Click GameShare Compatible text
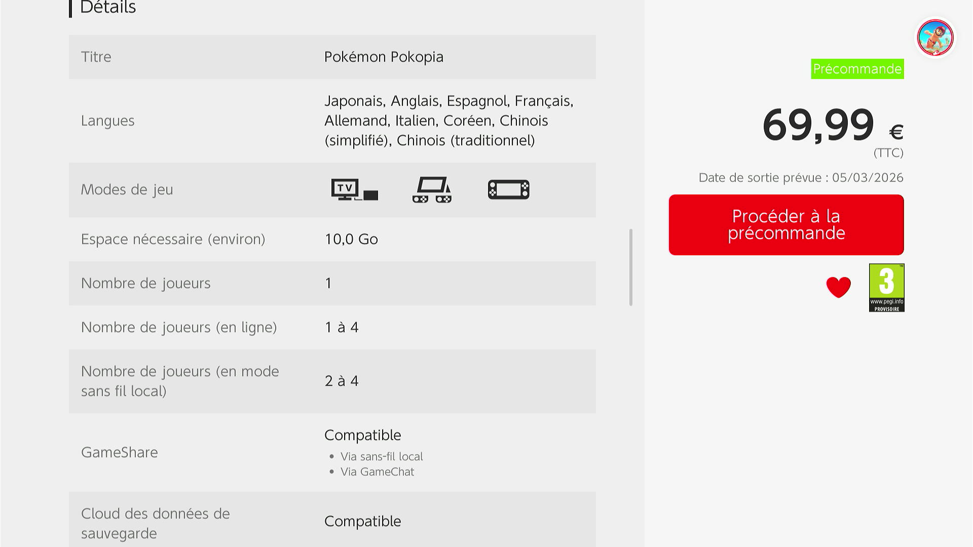Viewport: 973px width, 547px height. 362,435
